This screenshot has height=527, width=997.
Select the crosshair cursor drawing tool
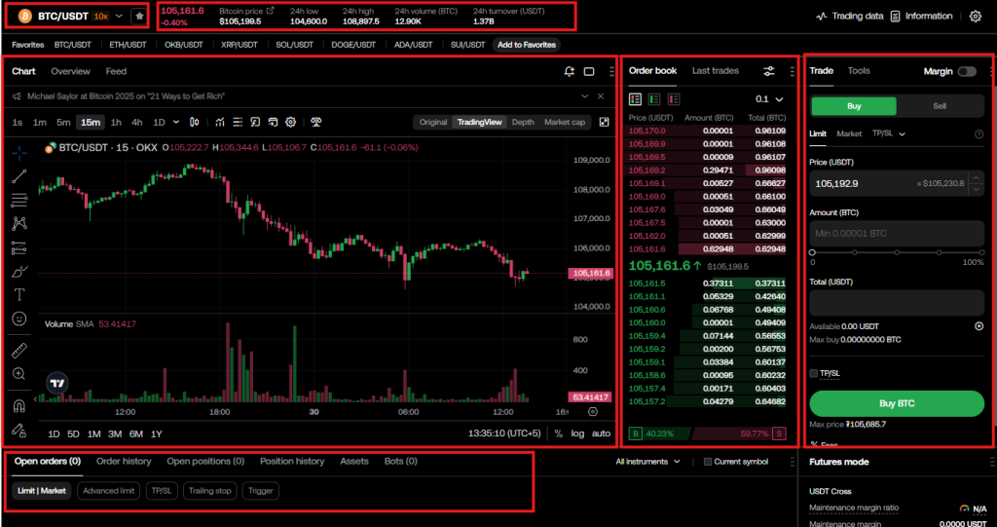coord(19,153)
